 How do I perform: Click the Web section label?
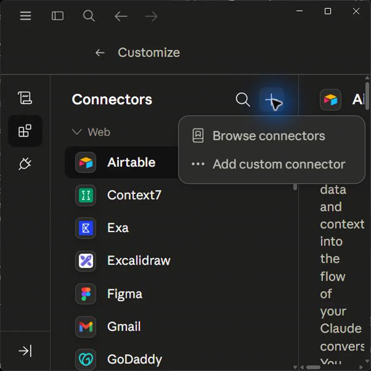point(99,132)
